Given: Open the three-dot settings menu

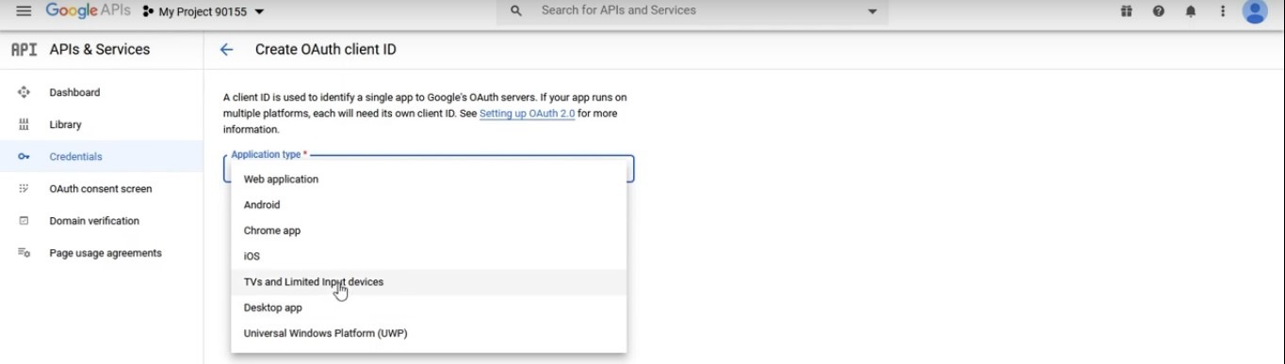Looking at the screenshot, I should 1223,11.
